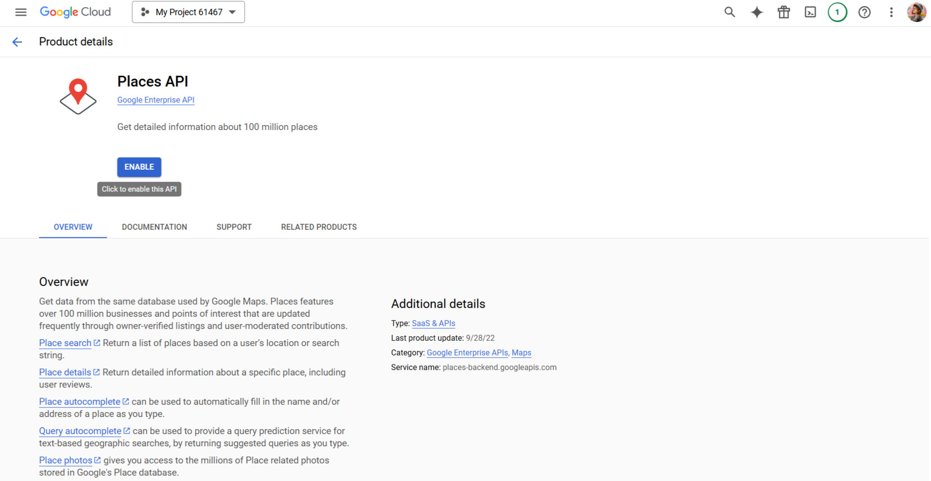Switch to the Documentation tab
931x481 pixels.
(154, 227)
